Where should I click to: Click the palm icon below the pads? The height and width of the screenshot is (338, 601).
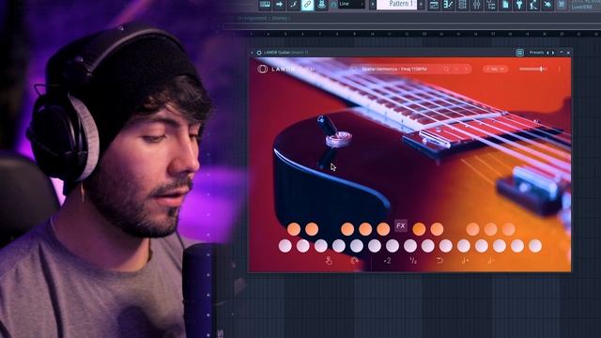click(x=355, y=261)
